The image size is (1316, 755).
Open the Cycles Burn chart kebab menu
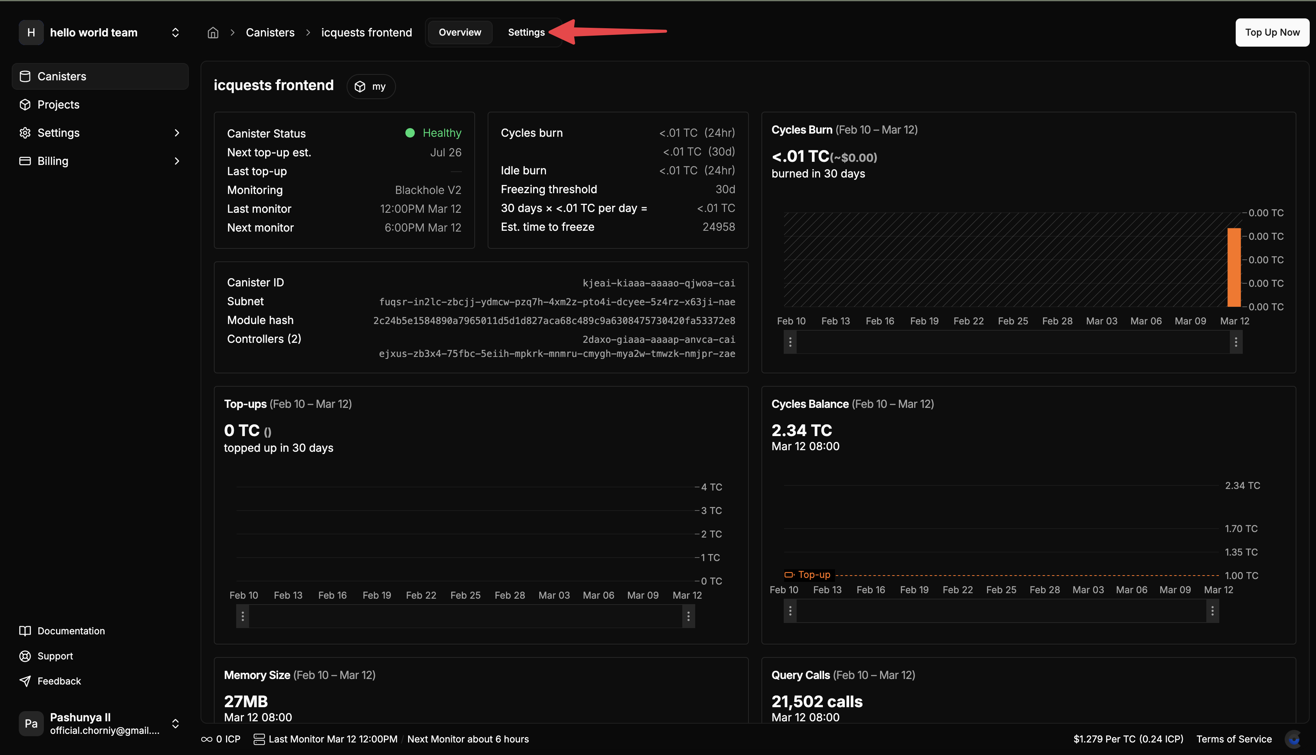790,342
